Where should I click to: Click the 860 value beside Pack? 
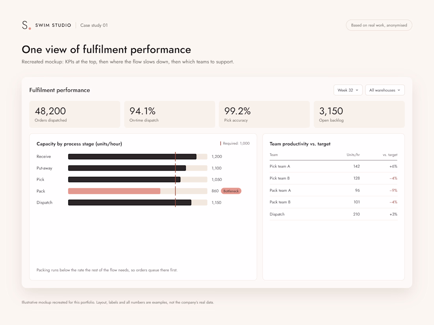[x=215, y=191]
